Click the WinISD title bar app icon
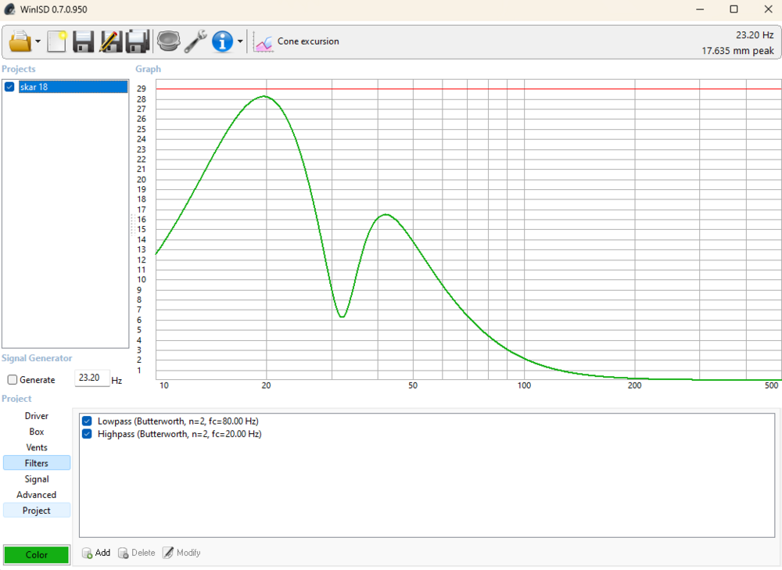 [9, 9]
